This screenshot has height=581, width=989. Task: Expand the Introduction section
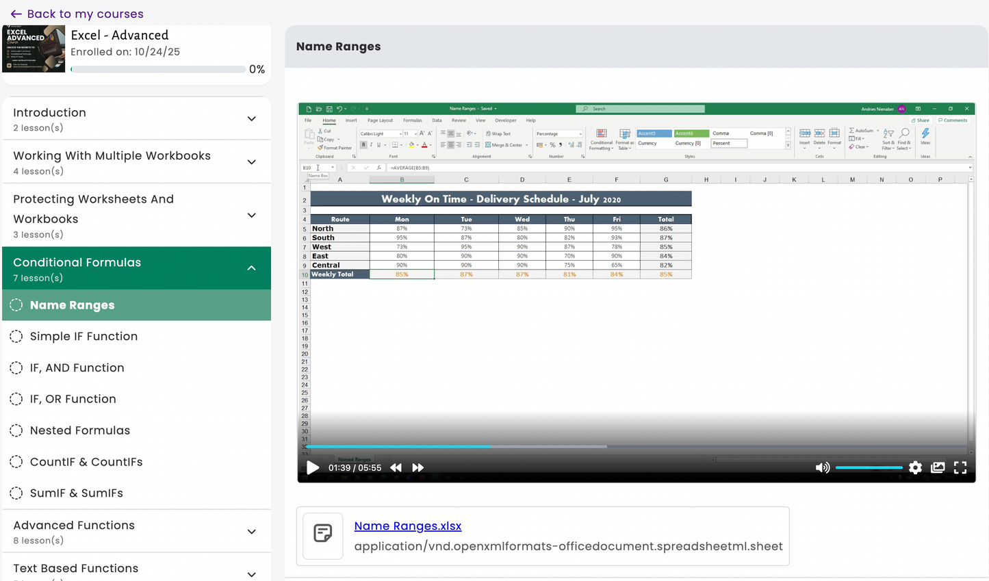pyautogui.click(x=252, y=118)
